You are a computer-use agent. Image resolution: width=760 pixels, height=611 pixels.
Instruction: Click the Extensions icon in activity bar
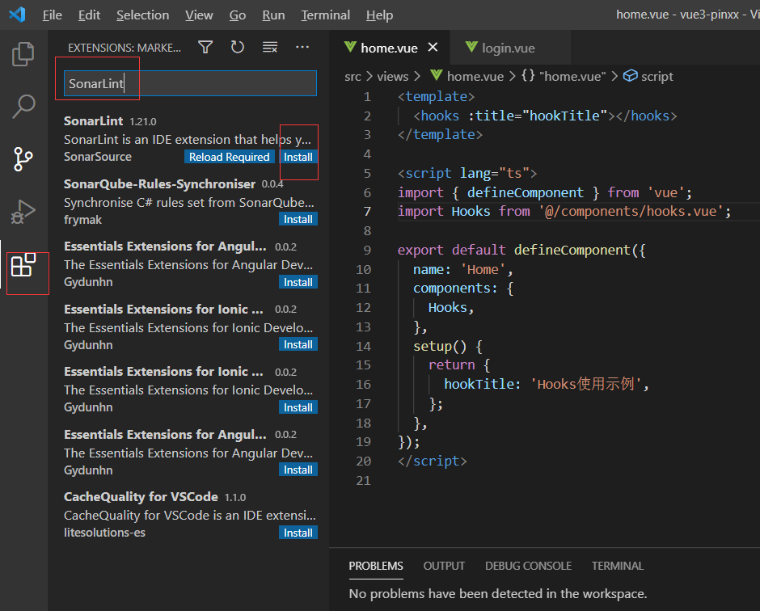tap(23, 264)
